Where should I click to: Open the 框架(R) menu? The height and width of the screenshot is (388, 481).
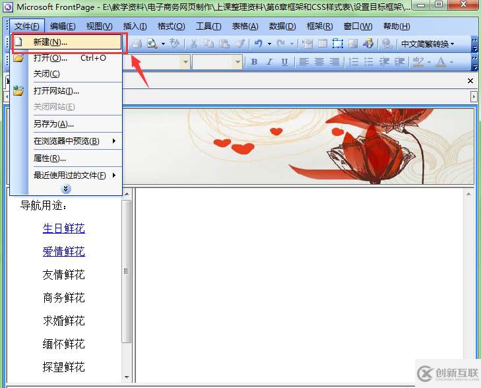[319, 26]
